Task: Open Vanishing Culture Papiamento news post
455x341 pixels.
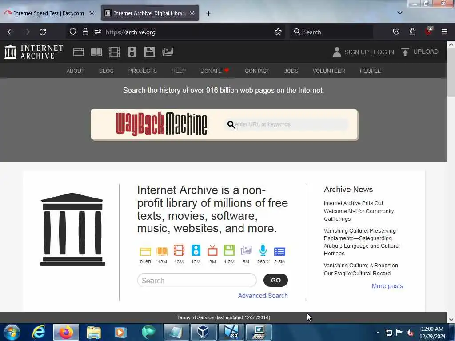Action: 362,242
